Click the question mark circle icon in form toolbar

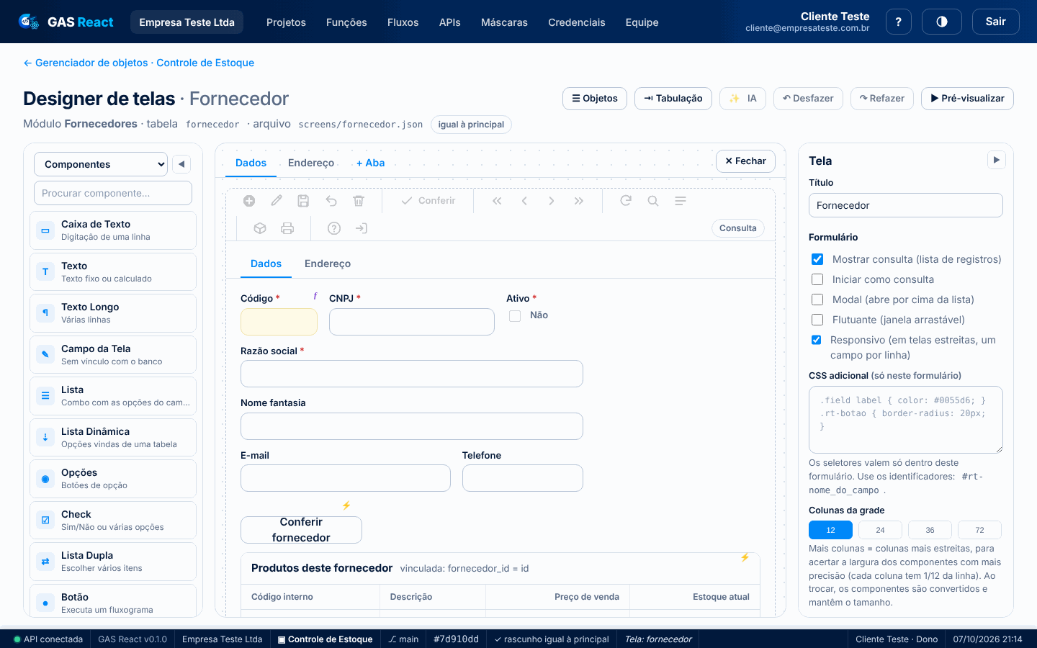click(x=334, y=228)
